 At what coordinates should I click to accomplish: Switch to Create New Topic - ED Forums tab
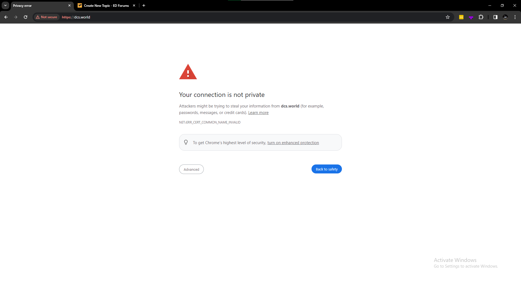106,5
